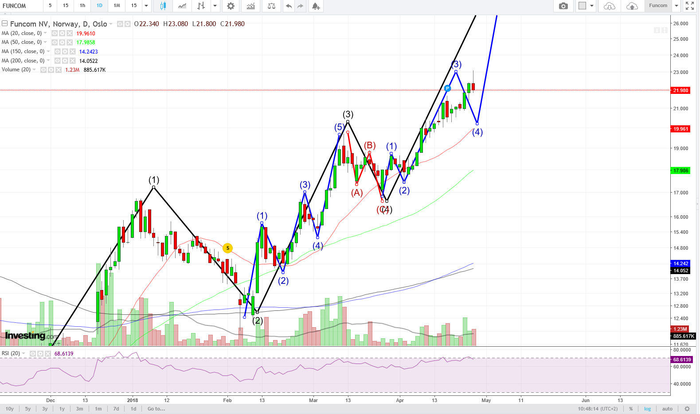
Task: Hide the MA (50, close, 0) line
Action: [x=55, y=43]
